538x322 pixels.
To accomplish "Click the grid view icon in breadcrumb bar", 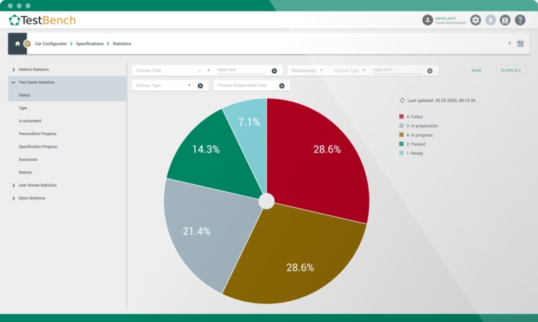I will click(521, 44).
